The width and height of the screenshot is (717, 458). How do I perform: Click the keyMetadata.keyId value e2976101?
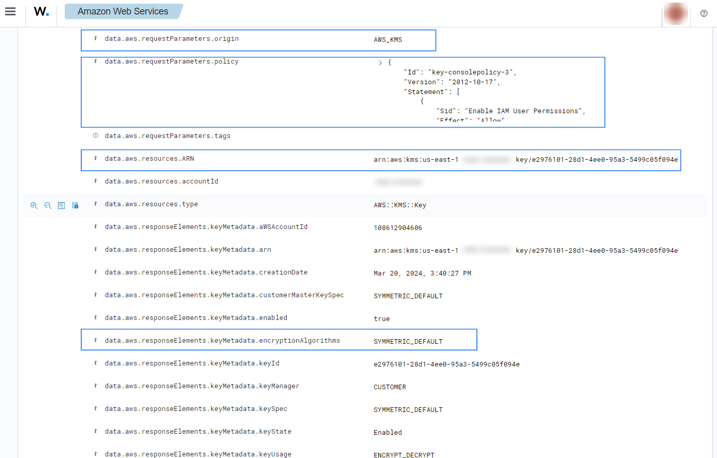[446, 364]
